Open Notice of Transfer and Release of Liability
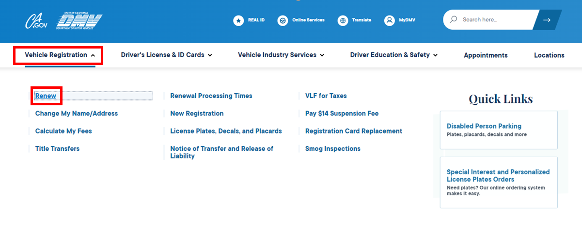The width and height of the screenshot is (582, 230). [x=221, y=152]
